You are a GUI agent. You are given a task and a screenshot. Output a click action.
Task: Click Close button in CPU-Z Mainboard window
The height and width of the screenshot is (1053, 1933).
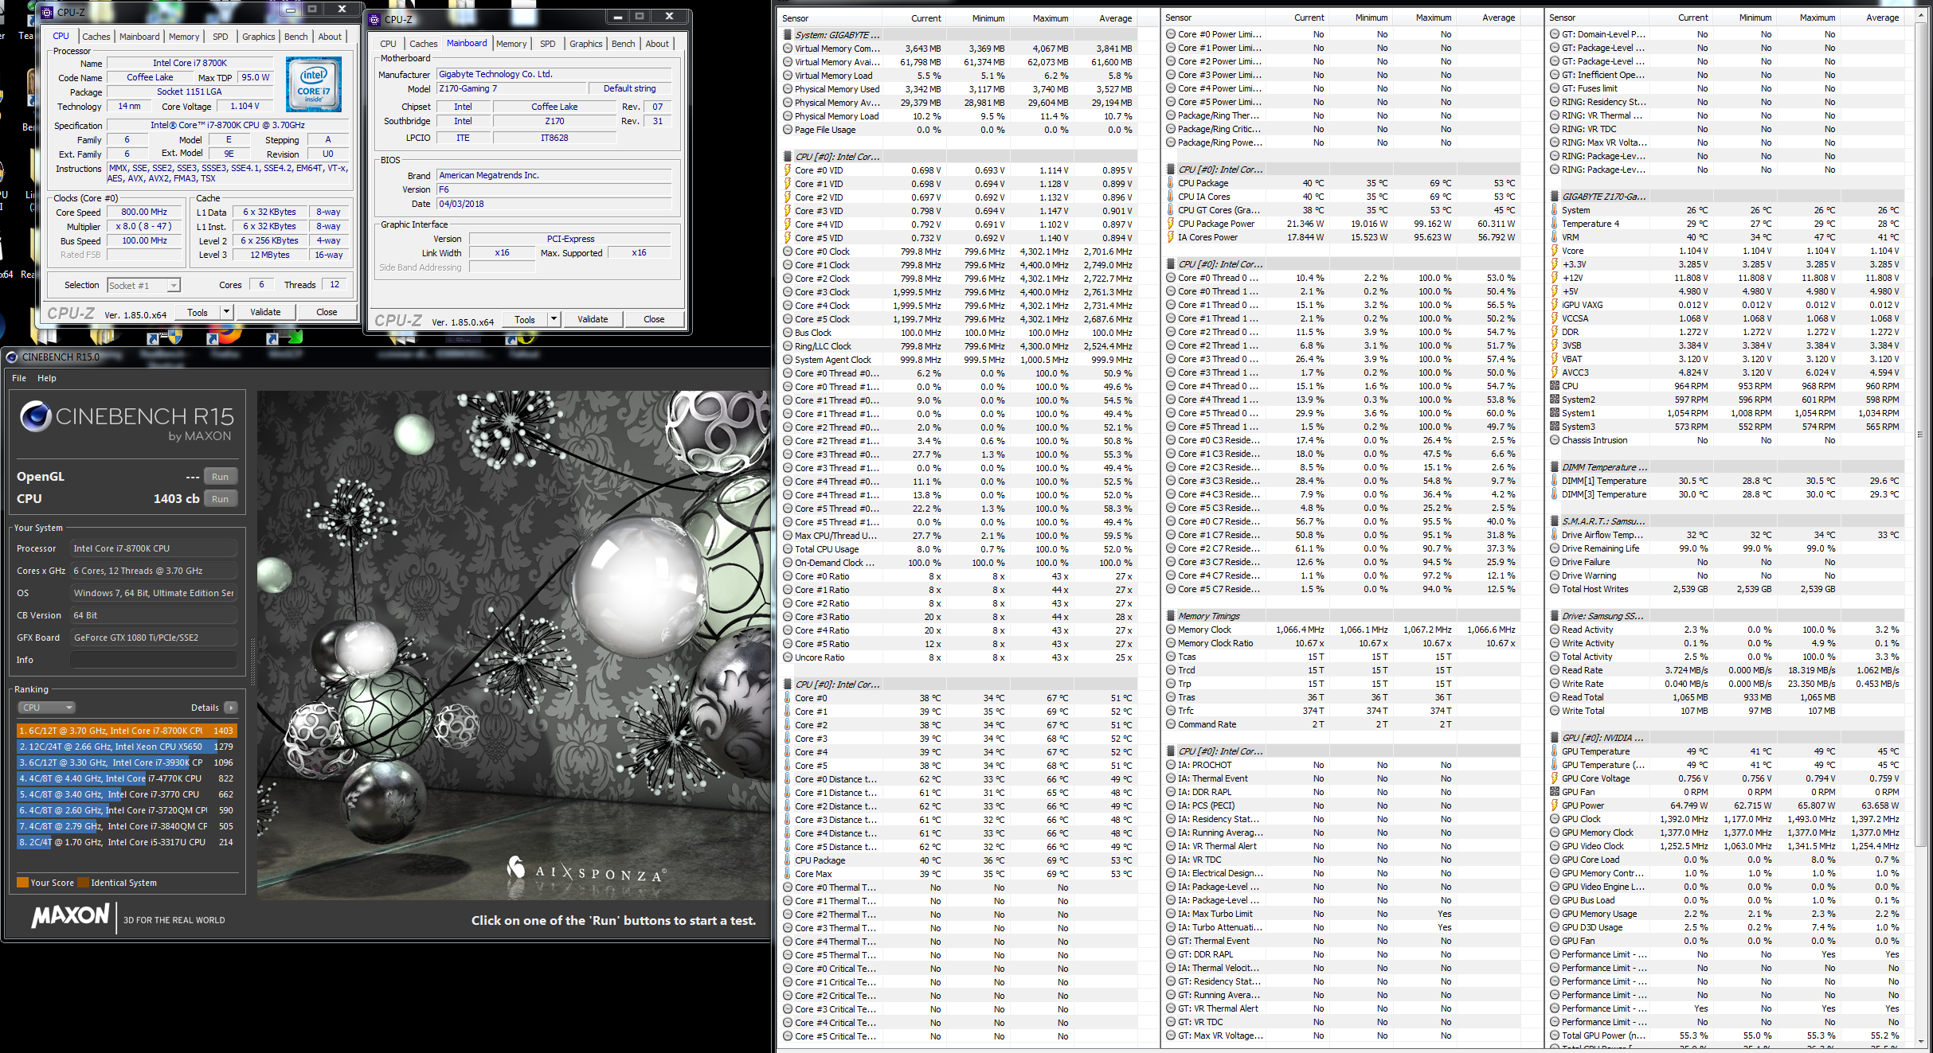point(654,319)
